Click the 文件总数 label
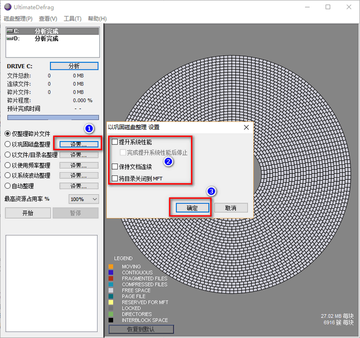 [19, 76]
